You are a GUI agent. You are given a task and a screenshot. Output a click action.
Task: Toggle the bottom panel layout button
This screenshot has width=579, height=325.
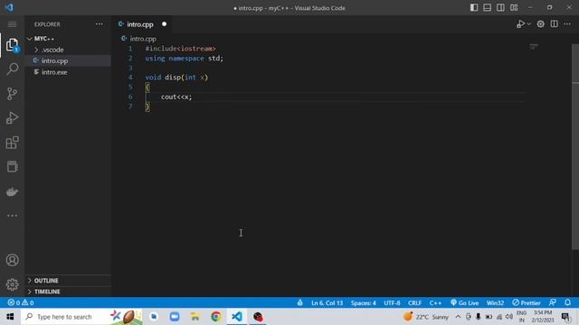tap(487, 8)
